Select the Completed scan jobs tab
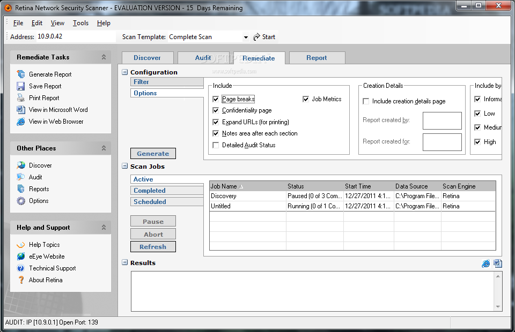 pyautogui.click(x=167, y=191)
